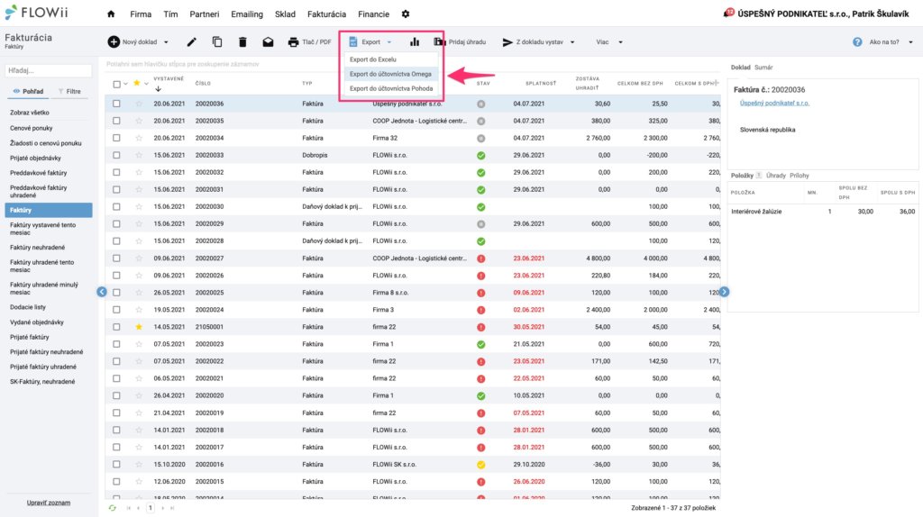Check the box for invoice 20020027
The width and height of the screenshot is (923, 517).
116,258
